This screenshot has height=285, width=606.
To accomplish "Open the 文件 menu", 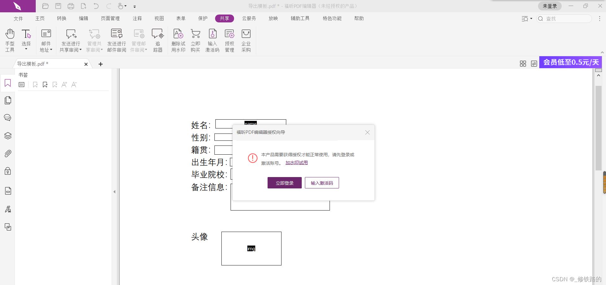I will (18, 18).
